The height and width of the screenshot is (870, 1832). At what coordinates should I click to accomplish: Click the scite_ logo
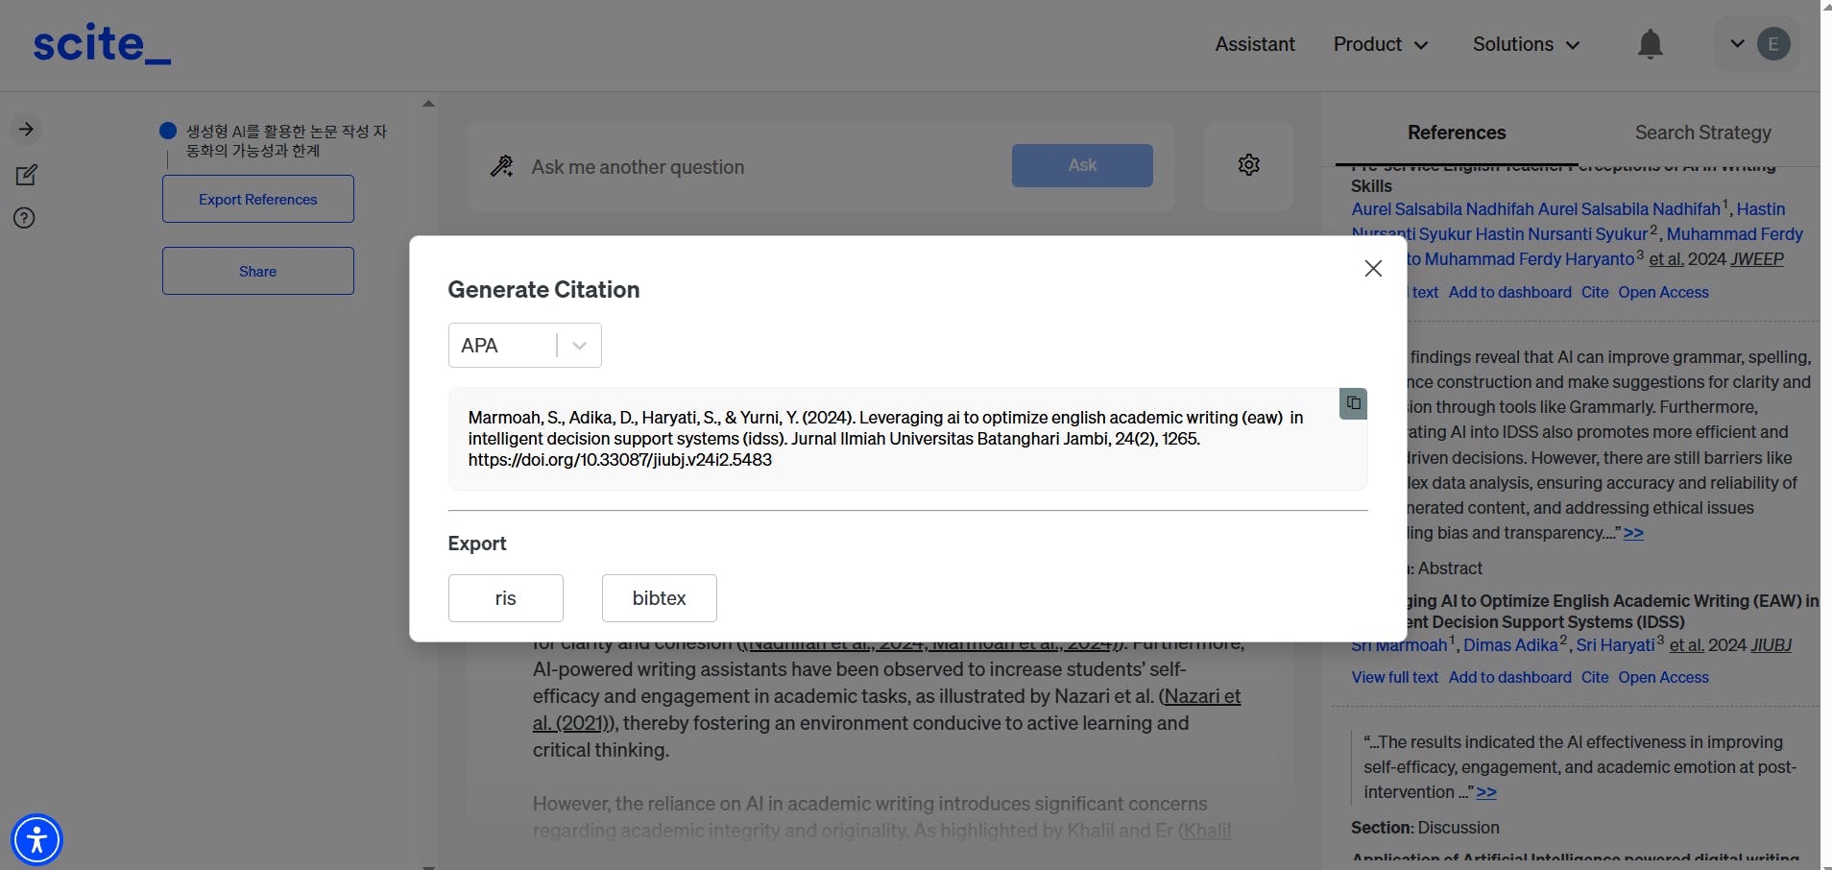coord(102,44)
